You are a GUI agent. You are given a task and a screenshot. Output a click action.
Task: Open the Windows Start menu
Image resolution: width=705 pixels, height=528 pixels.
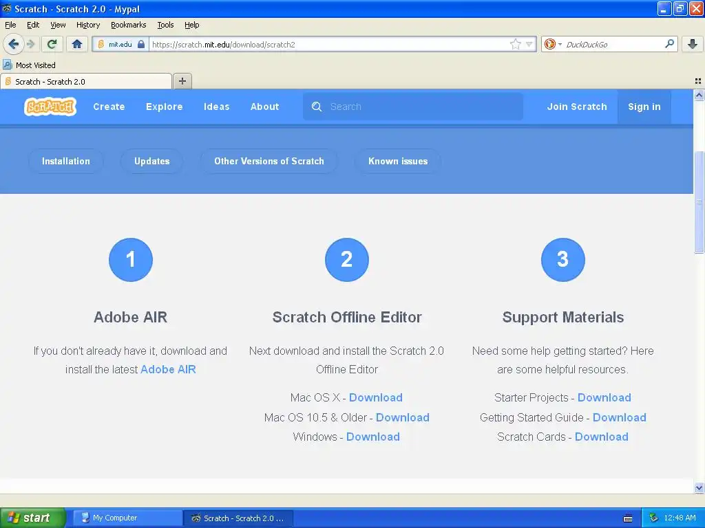point(32,518)
